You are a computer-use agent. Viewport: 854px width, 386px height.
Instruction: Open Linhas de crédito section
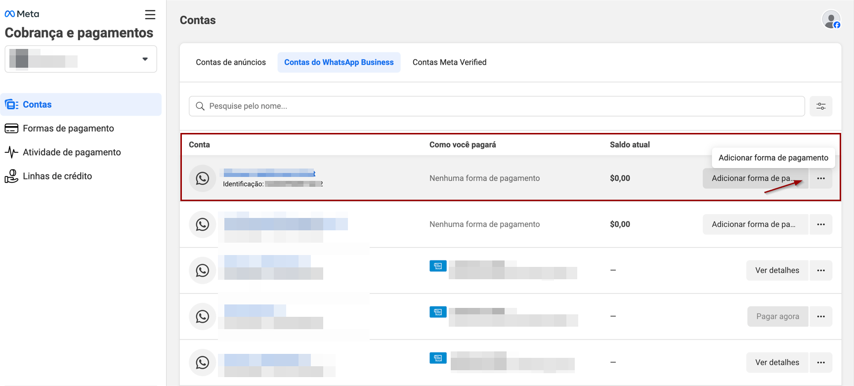point(57,176)
